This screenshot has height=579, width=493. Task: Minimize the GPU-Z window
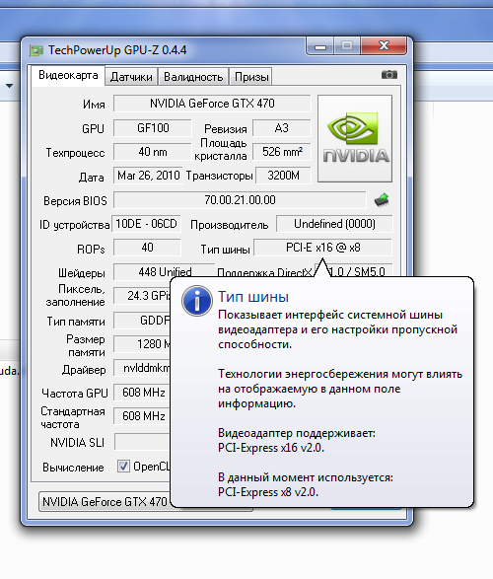tap(319, 46)
